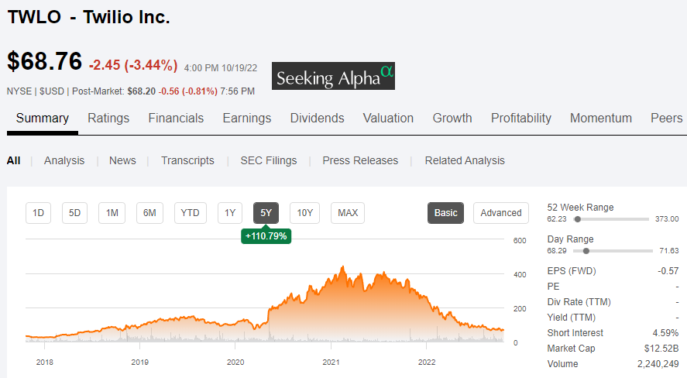The width and height of the screenshot is (687, 378).
Task: Filter by SEC Filings
Action: [x=268, y=160]
